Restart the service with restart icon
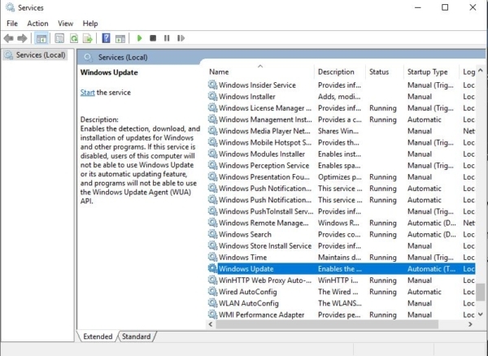This screenshot has height=356, width=488. (x=181, y=38)
